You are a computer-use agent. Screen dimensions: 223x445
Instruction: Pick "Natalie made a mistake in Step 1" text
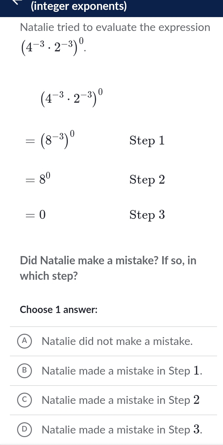coord(122,371)
